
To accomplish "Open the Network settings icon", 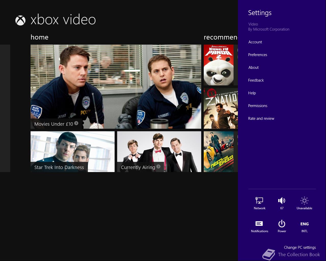I will coord(260,203).
